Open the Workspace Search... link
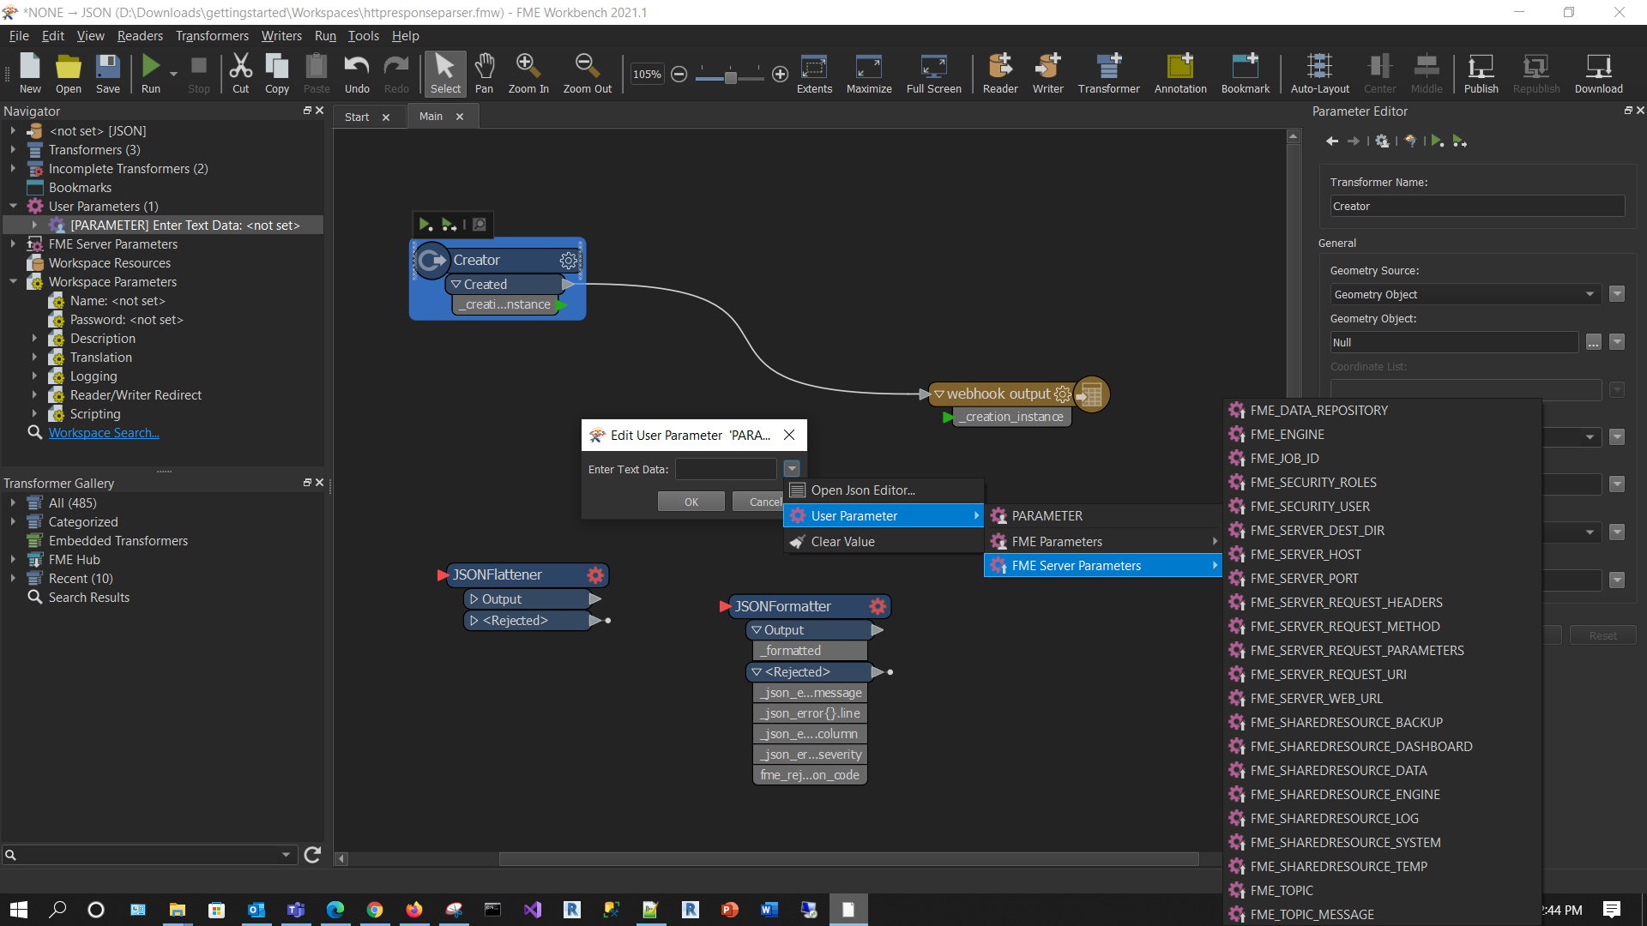Viewport: 1647px width, 926px height. click(104, 433)
